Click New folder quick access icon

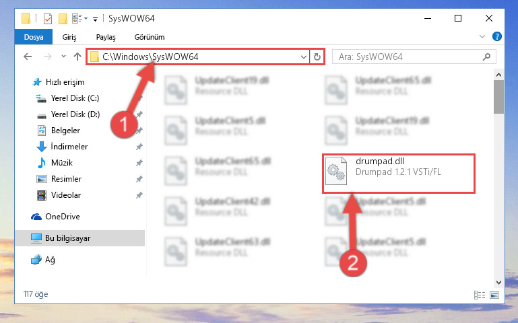pos(63,18)
